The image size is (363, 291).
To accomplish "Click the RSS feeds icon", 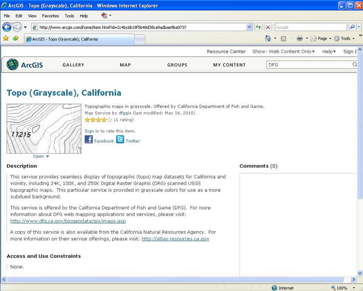I will click(284, 39).
